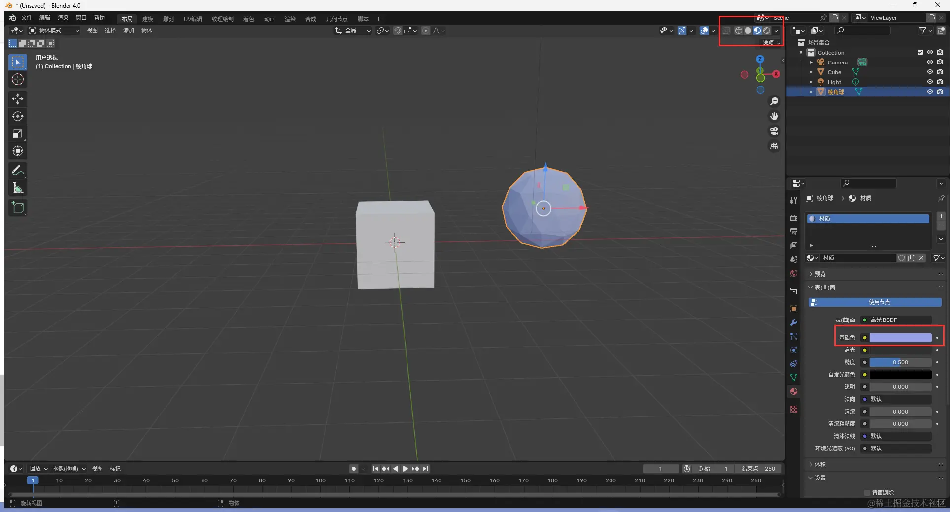
Task: Open the Object Data properties tab
Action: [794, 378]
